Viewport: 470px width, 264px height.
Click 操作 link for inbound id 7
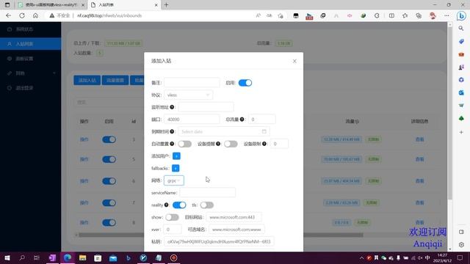click(x=84, y=203)
